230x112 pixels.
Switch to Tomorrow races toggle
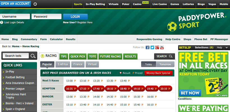tap(165, 64)
